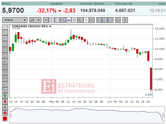
Task: Select the fan lines tool
Action: point(5,61)
